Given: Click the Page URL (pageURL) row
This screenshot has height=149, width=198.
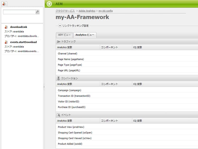Looking at the screenshot, I should pos(127,70).
